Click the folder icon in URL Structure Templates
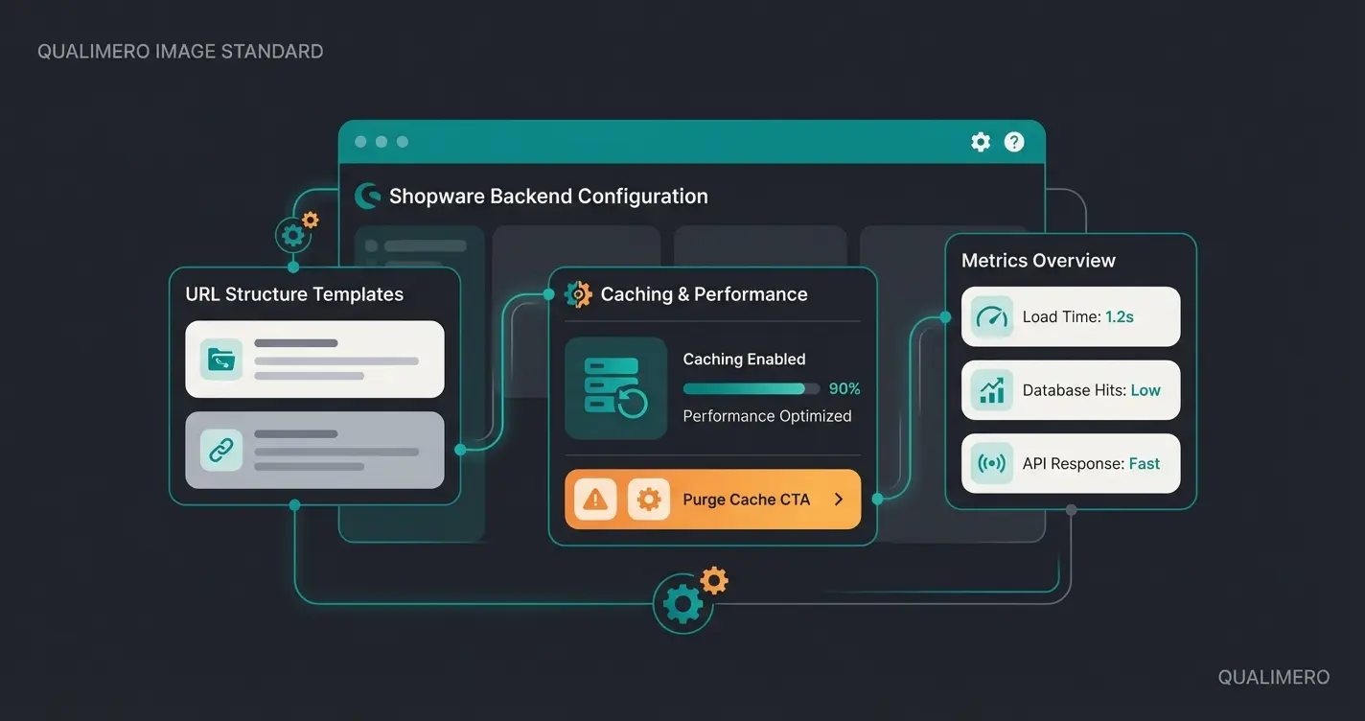 point(219,359)
